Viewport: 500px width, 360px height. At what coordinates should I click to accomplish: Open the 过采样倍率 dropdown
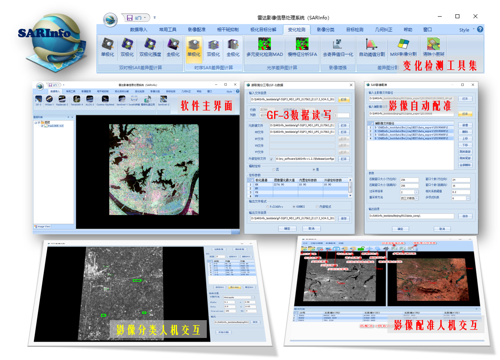pos(417,192)
